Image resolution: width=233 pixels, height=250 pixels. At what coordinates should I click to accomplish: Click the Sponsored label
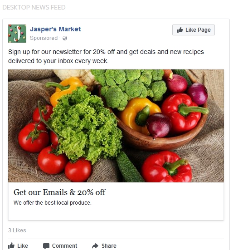[44, 38]
